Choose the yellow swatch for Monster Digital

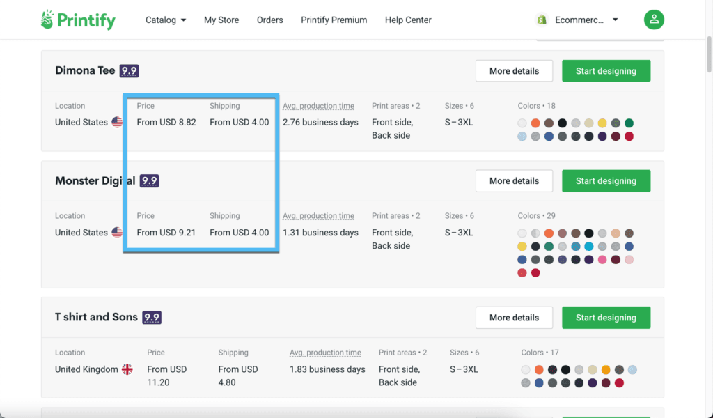(x=522, y=247)
